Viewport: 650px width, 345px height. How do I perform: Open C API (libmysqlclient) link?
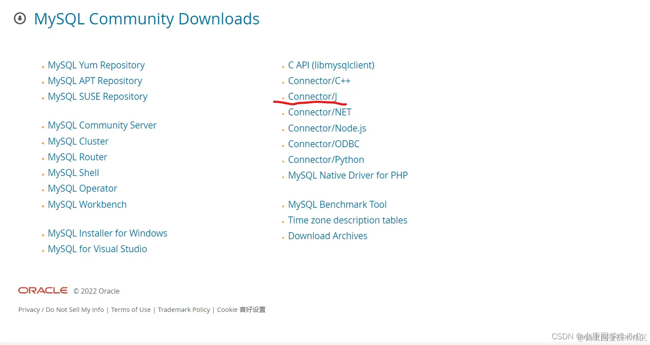[331, 65]
